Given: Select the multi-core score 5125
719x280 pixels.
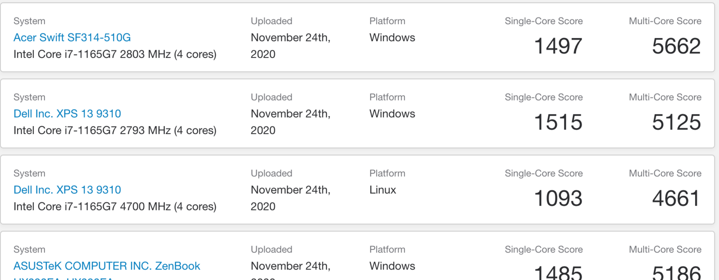Looking at the screenshot, I should point(676,122).
